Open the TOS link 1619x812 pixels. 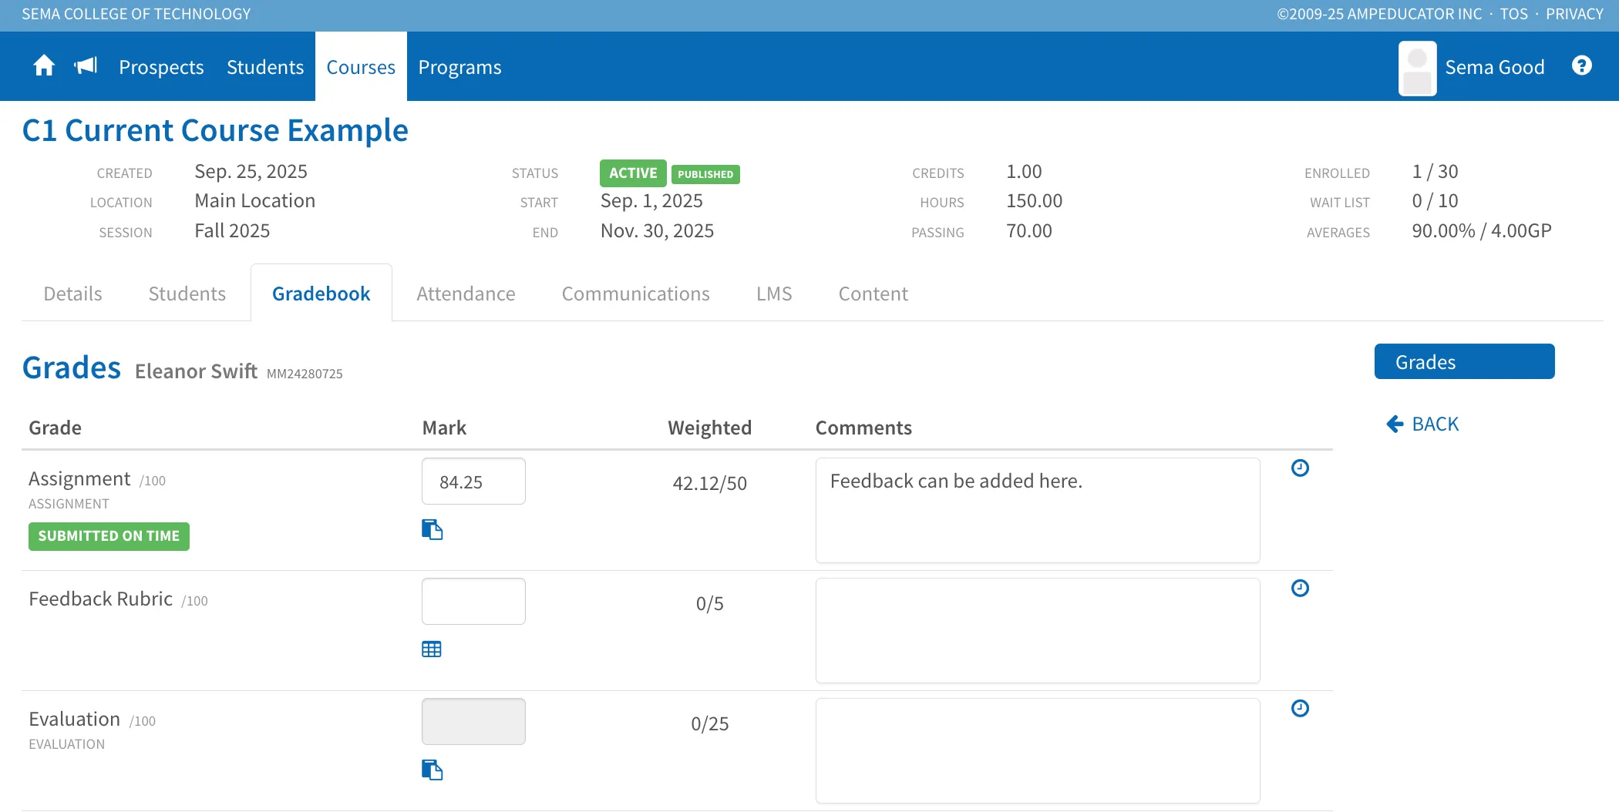(x=1513, y=14)
